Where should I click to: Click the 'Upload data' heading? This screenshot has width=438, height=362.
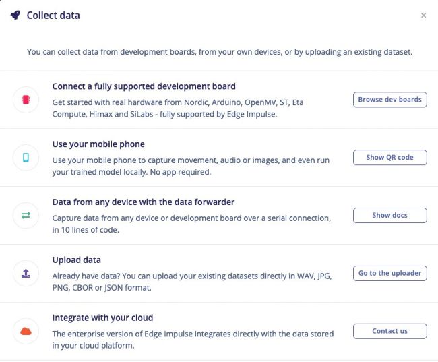77,260
